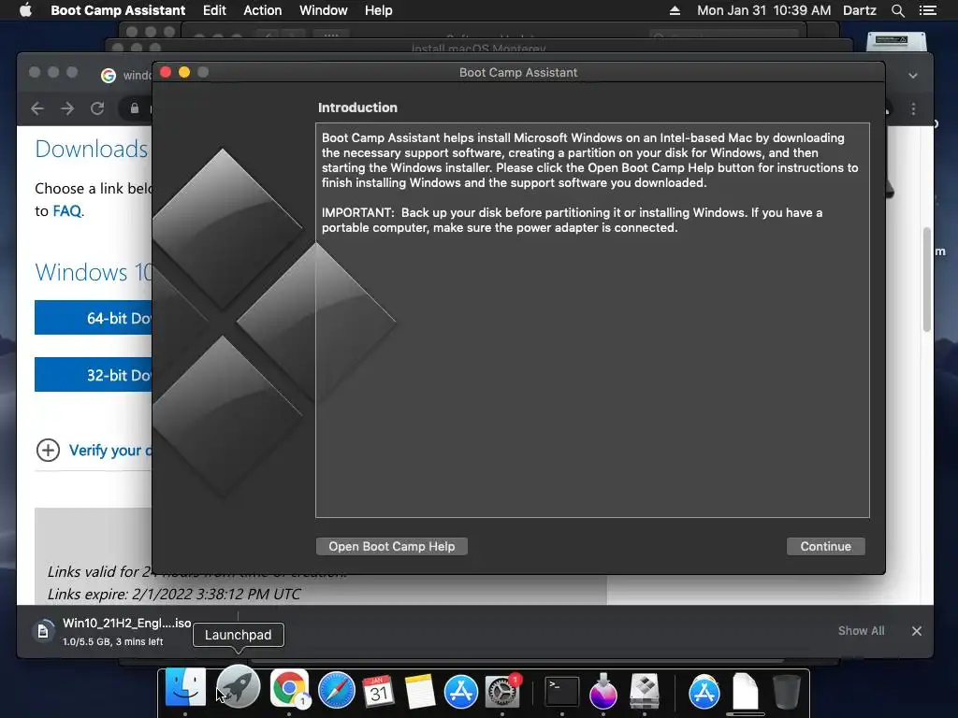Open the blank document stack in the dock
This screenshot has width=958, height=718.
746,693
